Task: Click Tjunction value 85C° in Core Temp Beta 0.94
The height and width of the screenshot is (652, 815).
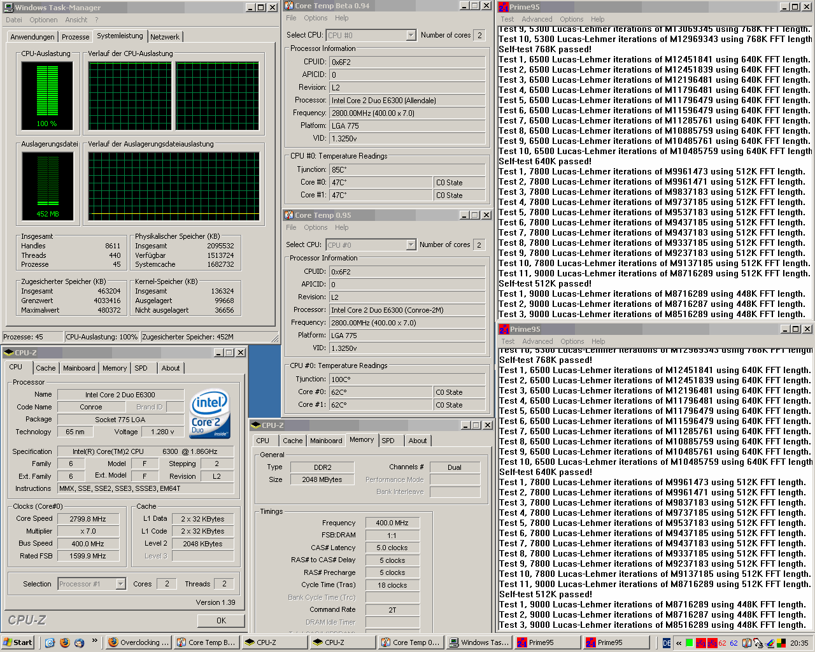Action: 407,170
